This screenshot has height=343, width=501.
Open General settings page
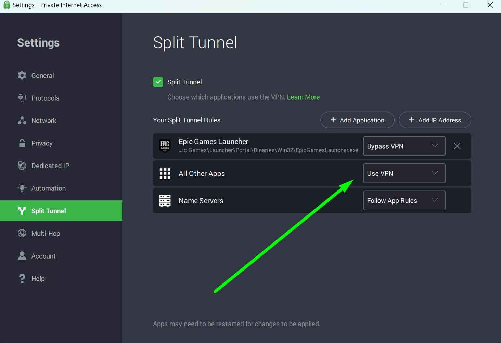point(61,75)
